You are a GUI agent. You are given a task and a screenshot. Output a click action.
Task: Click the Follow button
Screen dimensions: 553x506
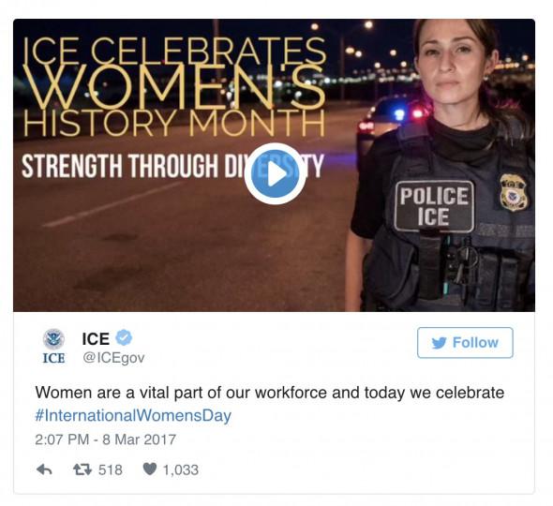tap(465, 343)
